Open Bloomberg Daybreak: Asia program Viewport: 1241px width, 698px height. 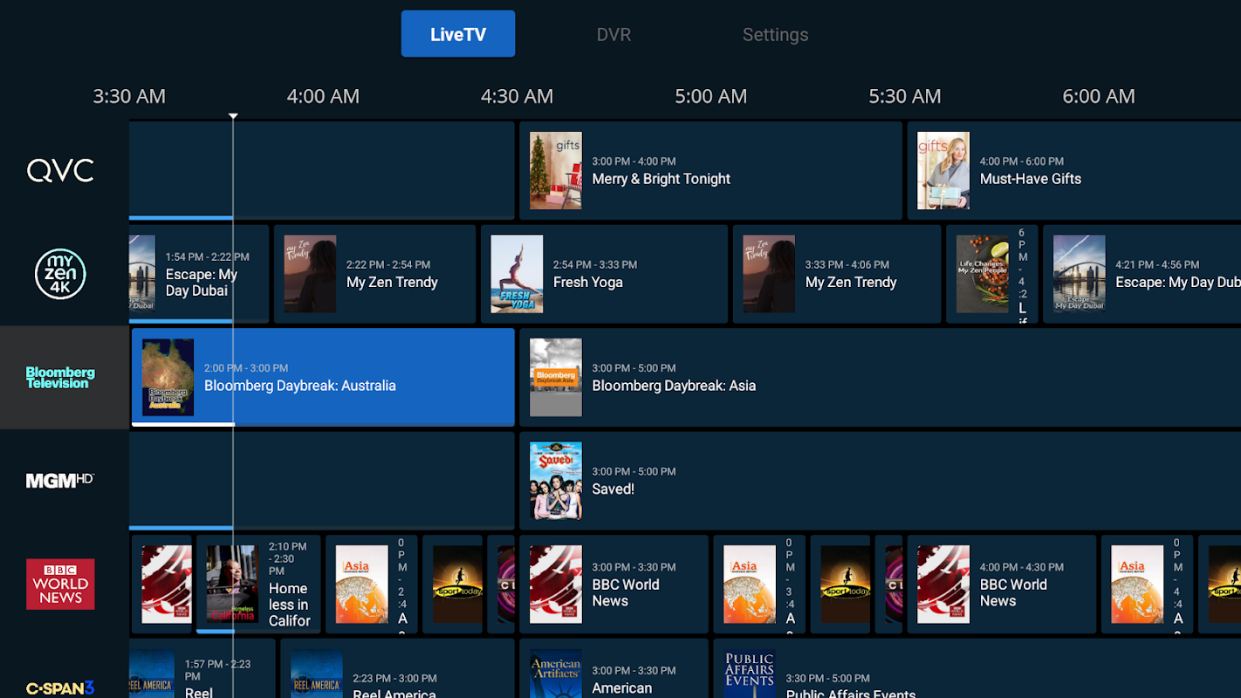point(880,378)
